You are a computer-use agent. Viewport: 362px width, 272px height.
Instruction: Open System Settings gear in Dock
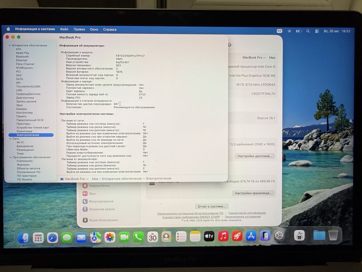(x=279, y=236)
